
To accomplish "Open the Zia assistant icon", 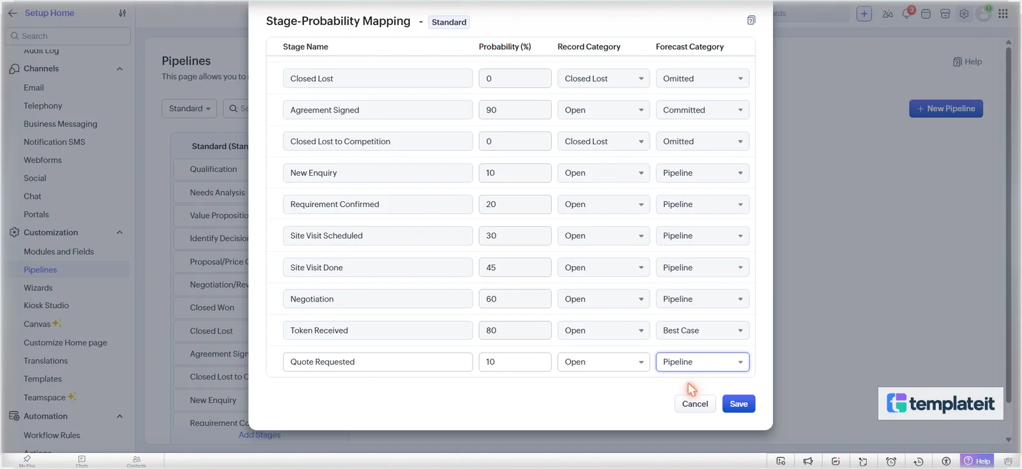I will [888, 13].
